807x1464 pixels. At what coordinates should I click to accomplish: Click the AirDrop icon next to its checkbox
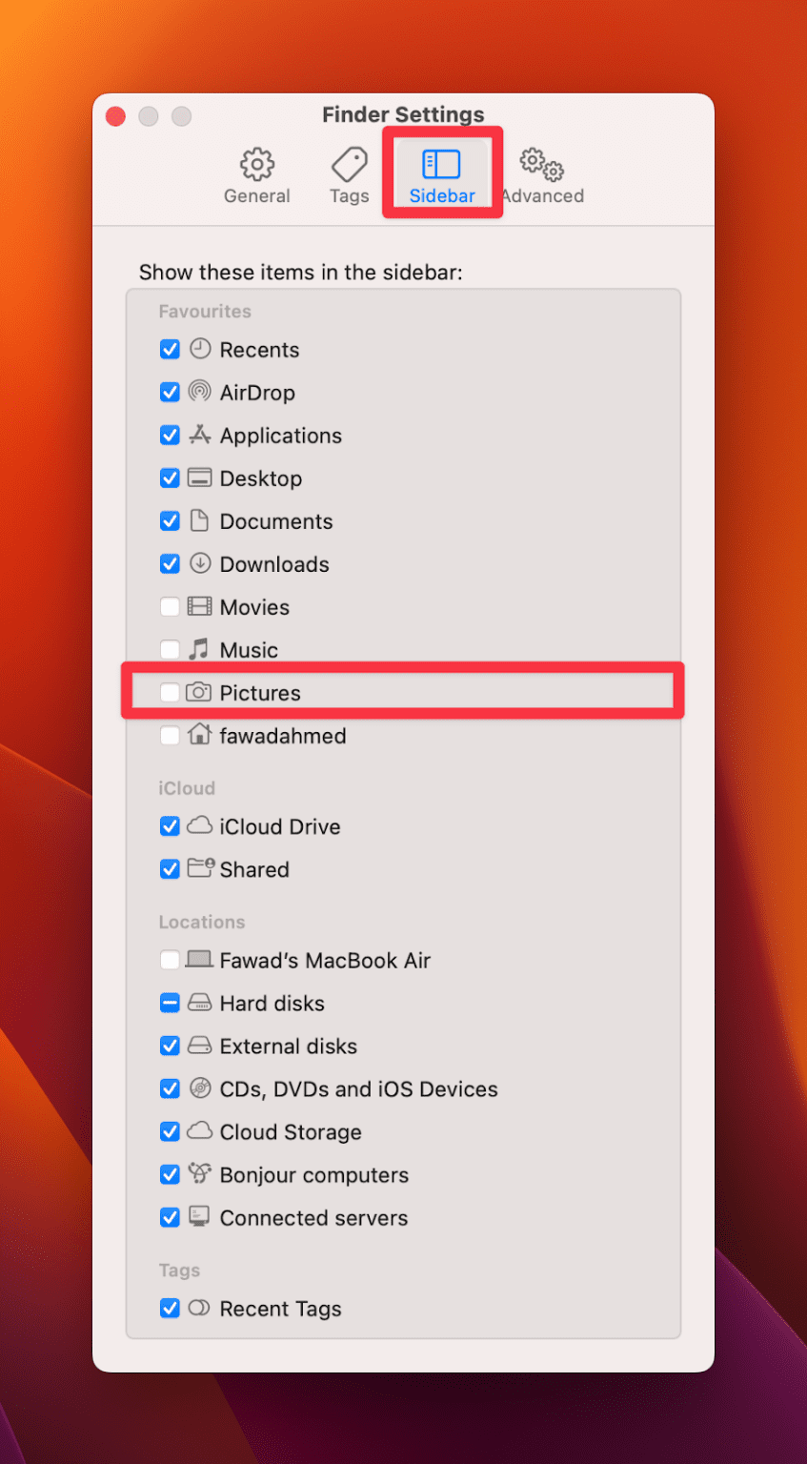pyautogui.click(x=200, y=392)
